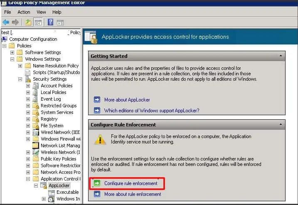Collapse the Windows Settings node
The height and width of the screenshot is (205, 298).
click(x=12, y=59)
